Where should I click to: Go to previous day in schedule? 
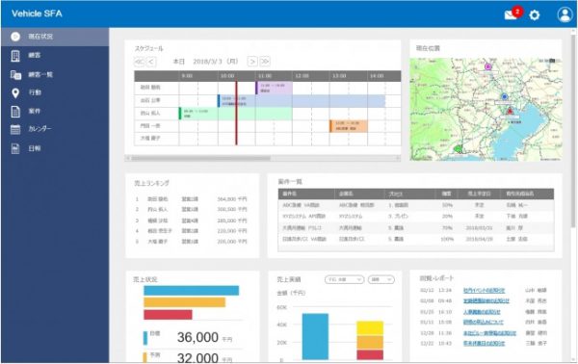151,62
